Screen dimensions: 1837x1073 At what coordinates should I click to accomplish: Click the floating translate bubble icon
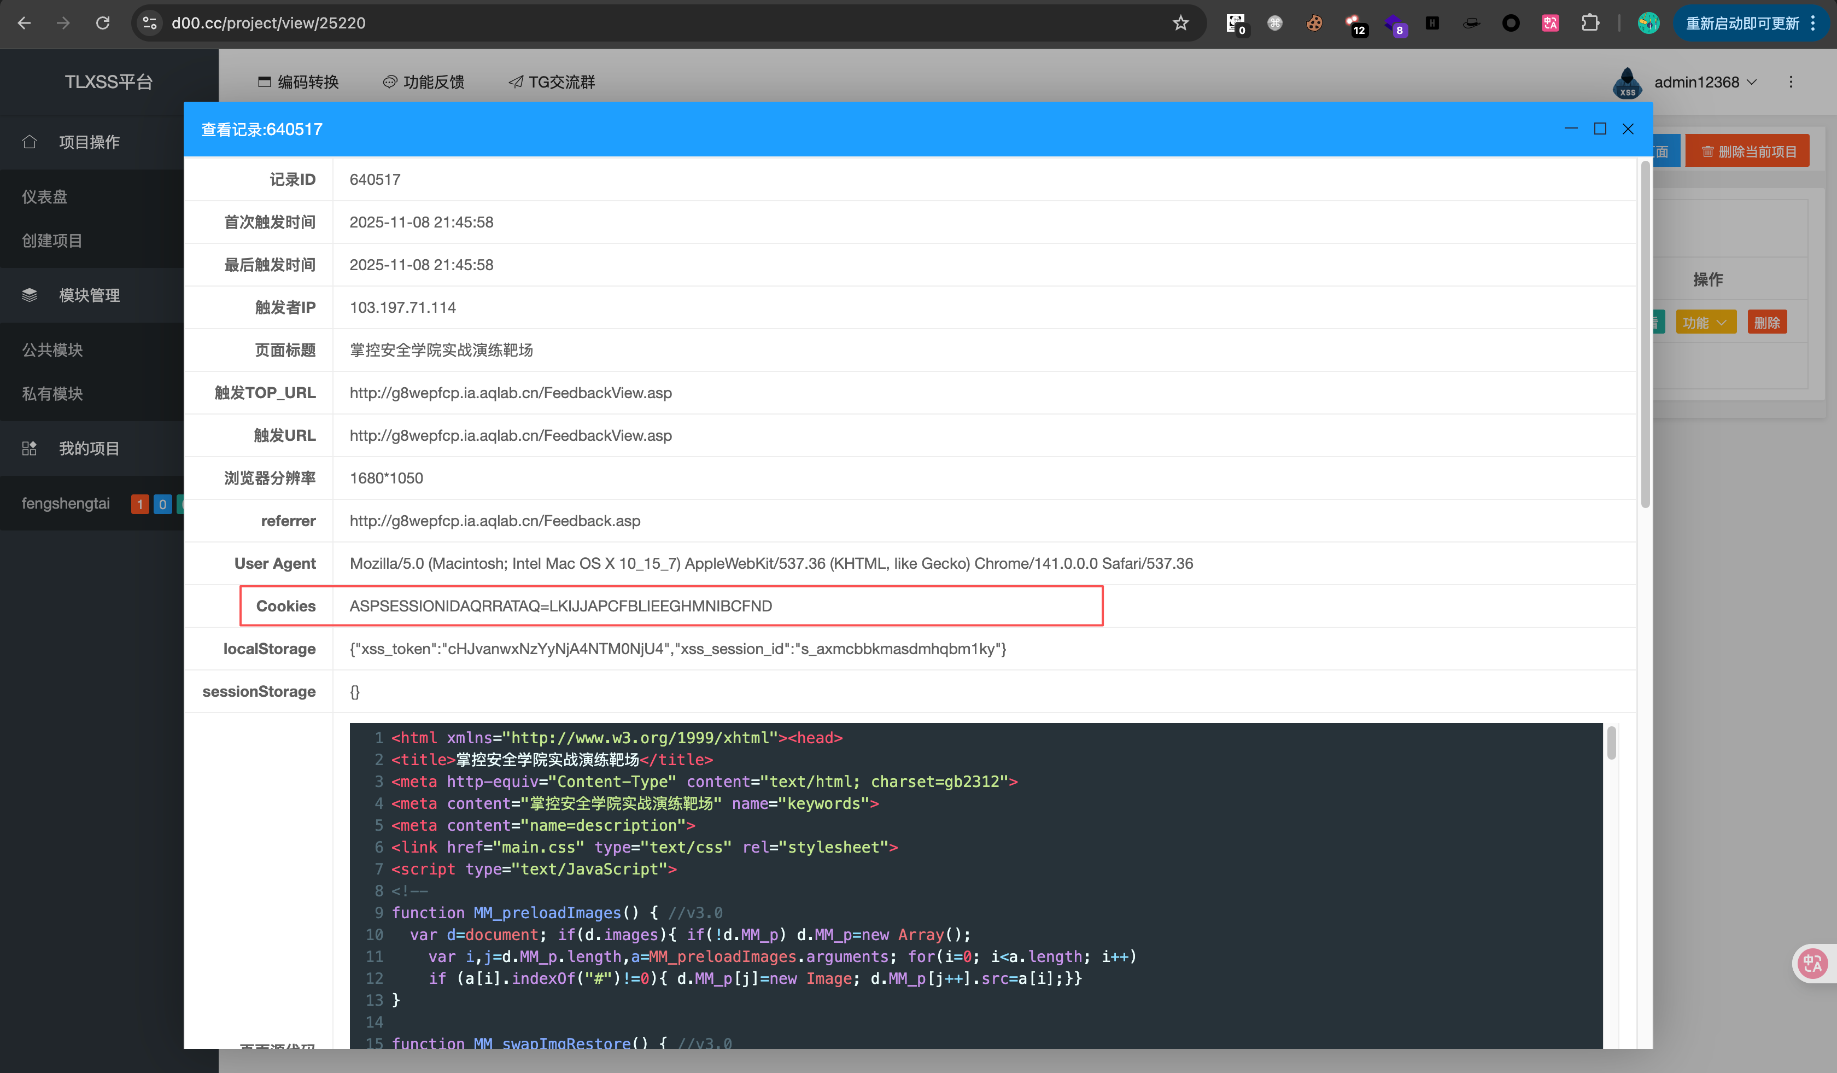coord(1812,964)
